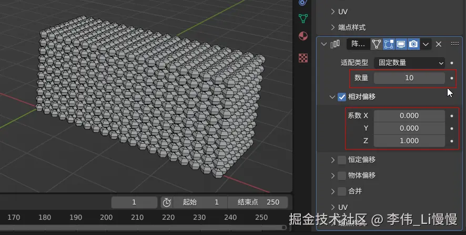Enable the 合并 checkbox
This screenshot has width=466, height=235.
[342, 191]
